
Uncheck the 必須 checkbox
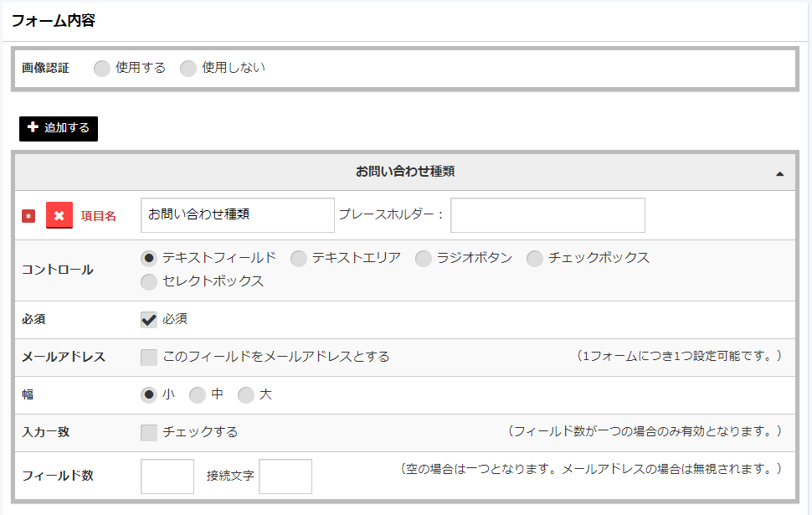click(149, 320)
